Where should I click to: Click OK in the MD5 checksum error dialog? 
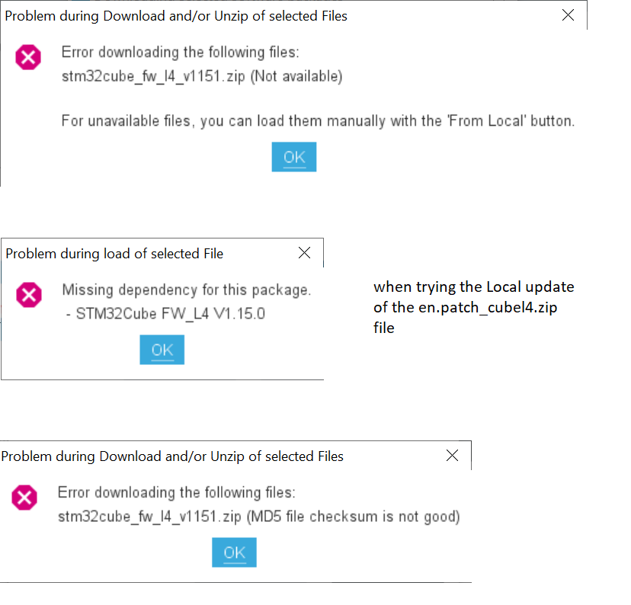tap(234, 552)
